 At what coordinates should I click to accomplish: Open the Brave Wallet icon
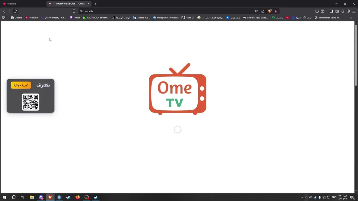337,11
